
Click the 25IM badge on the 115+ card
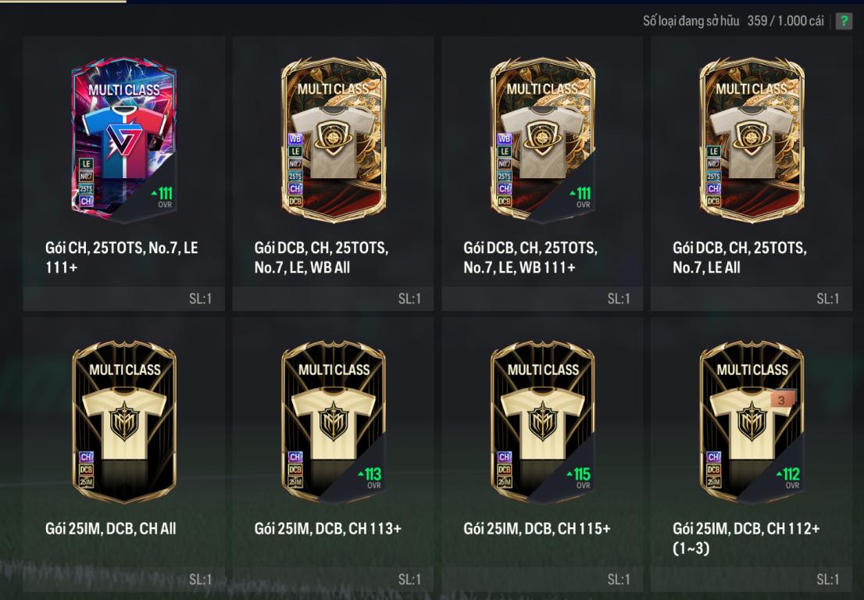click(x=504, y=482)
